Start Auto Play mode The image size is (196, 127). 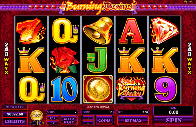tap(69, 121)
